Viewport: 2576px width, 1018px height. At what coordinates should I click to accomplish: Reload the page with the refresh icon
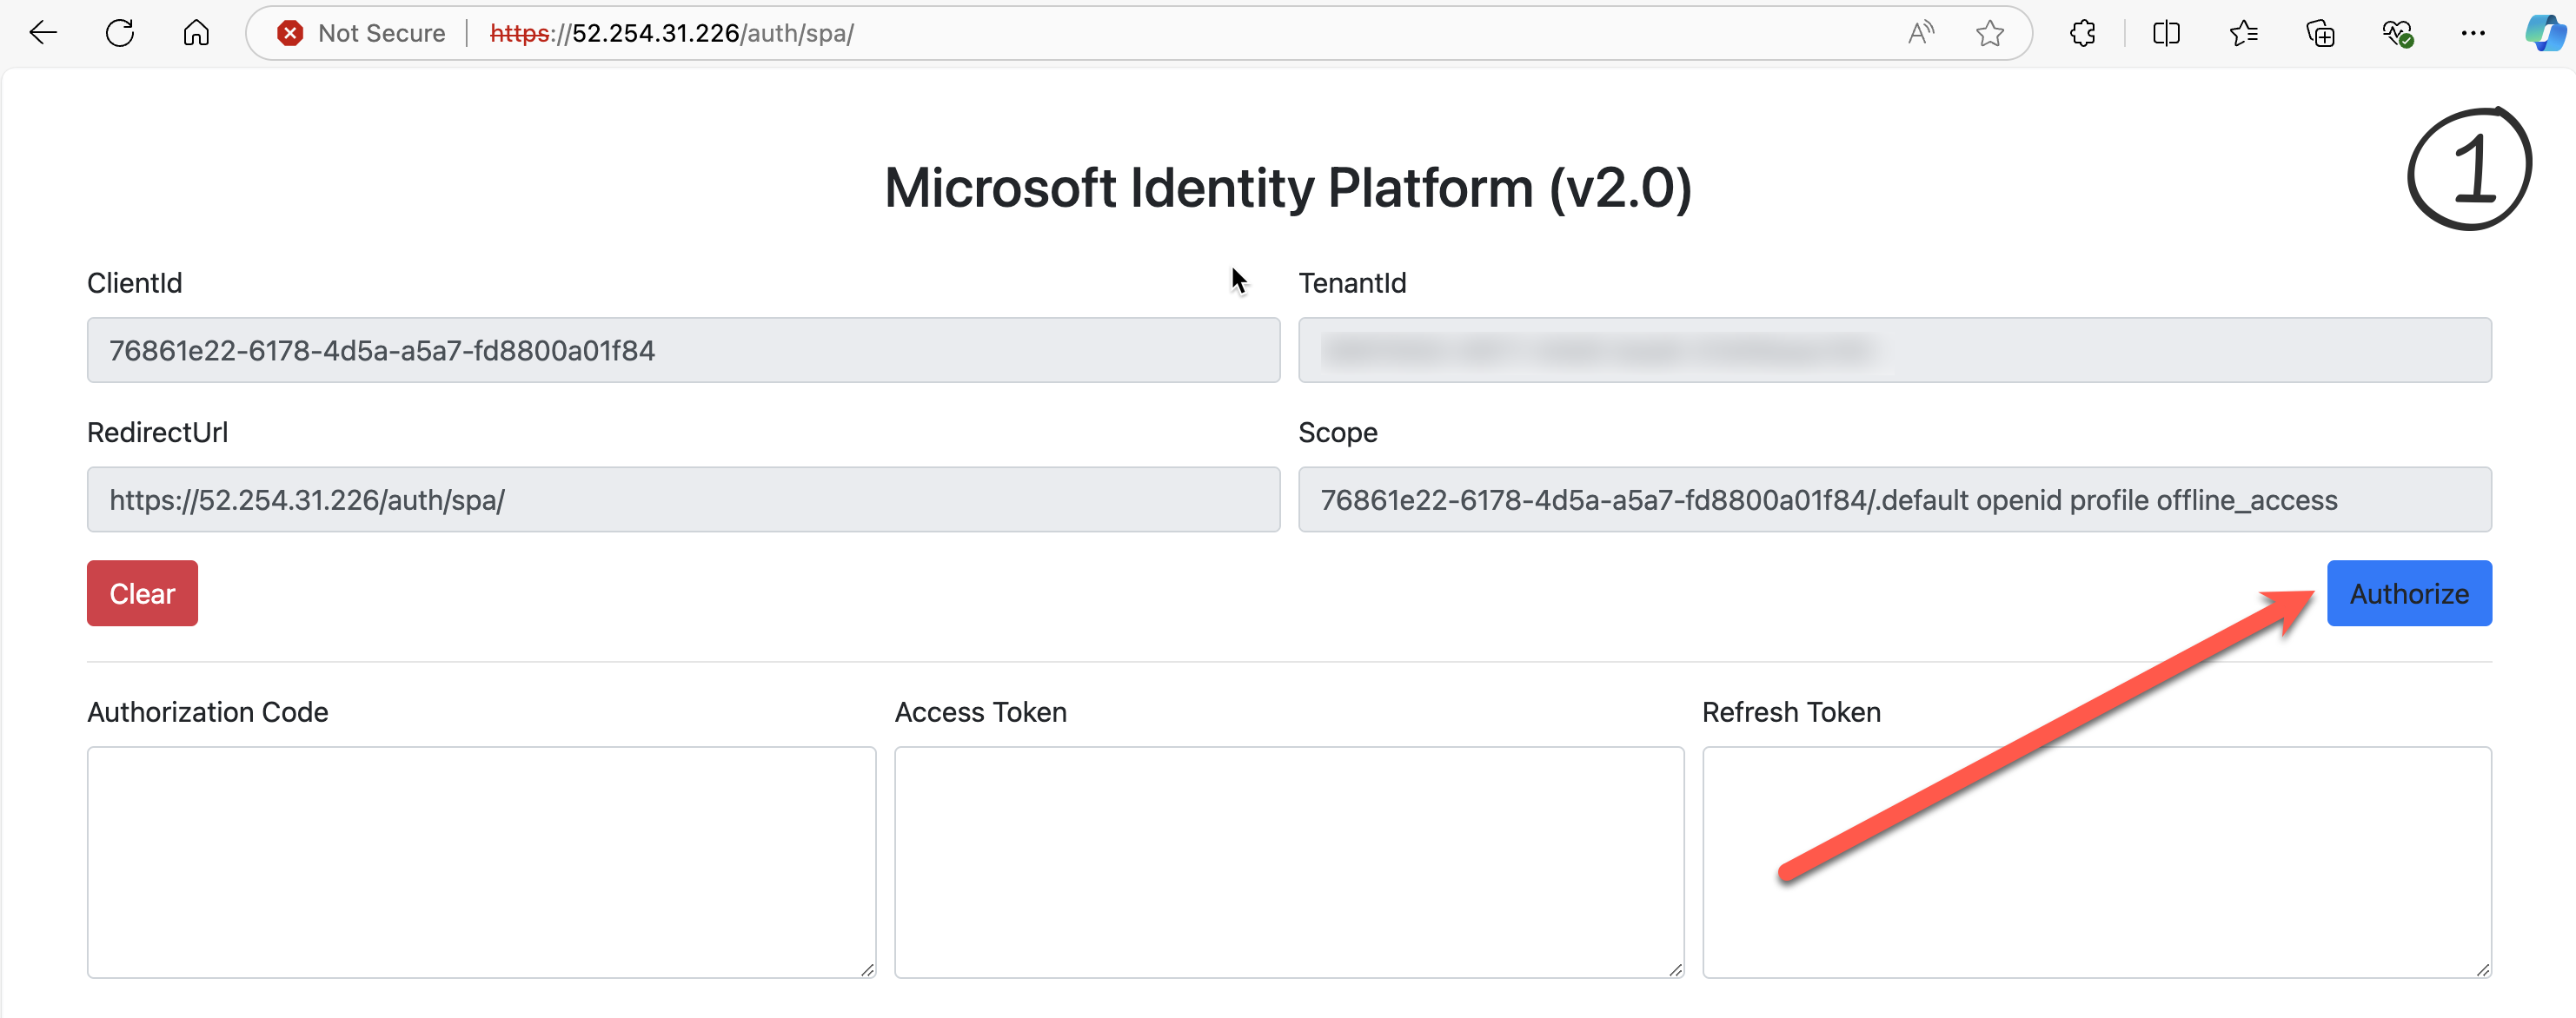point(120,33)
